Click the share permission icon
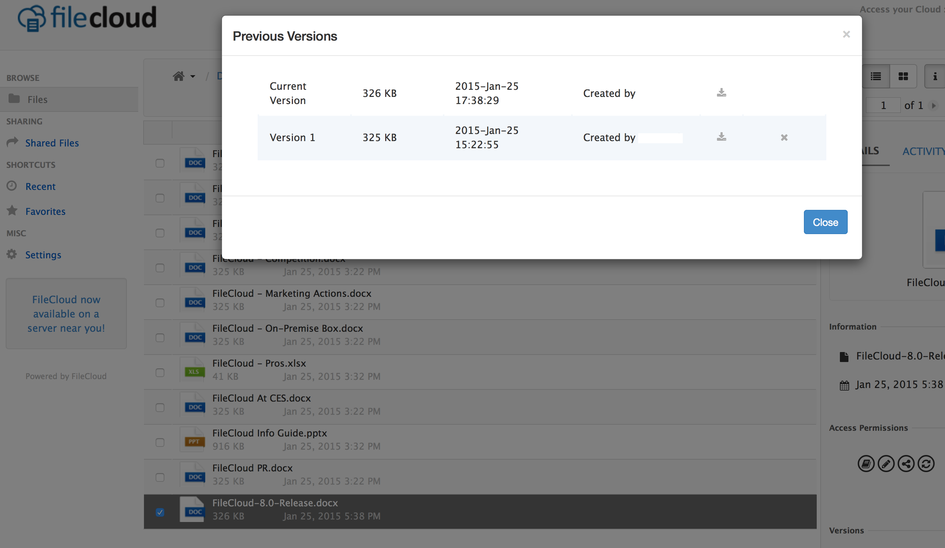945x548 pixels. (x=906, y=464)
